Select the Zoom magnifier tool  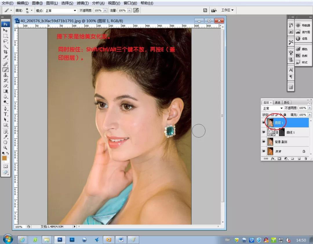5,148
